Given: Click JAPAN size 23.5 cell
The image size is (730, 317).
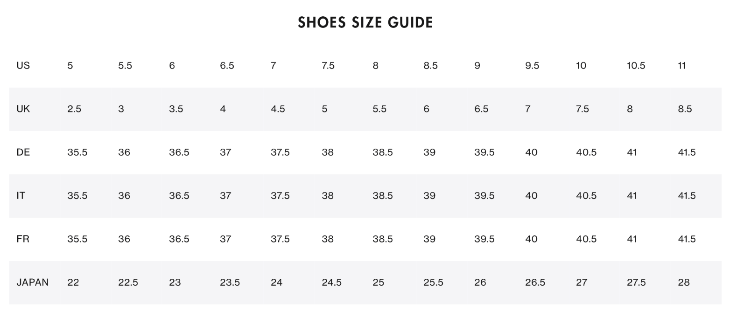Looking at the screenshot, I should [230, 283].
